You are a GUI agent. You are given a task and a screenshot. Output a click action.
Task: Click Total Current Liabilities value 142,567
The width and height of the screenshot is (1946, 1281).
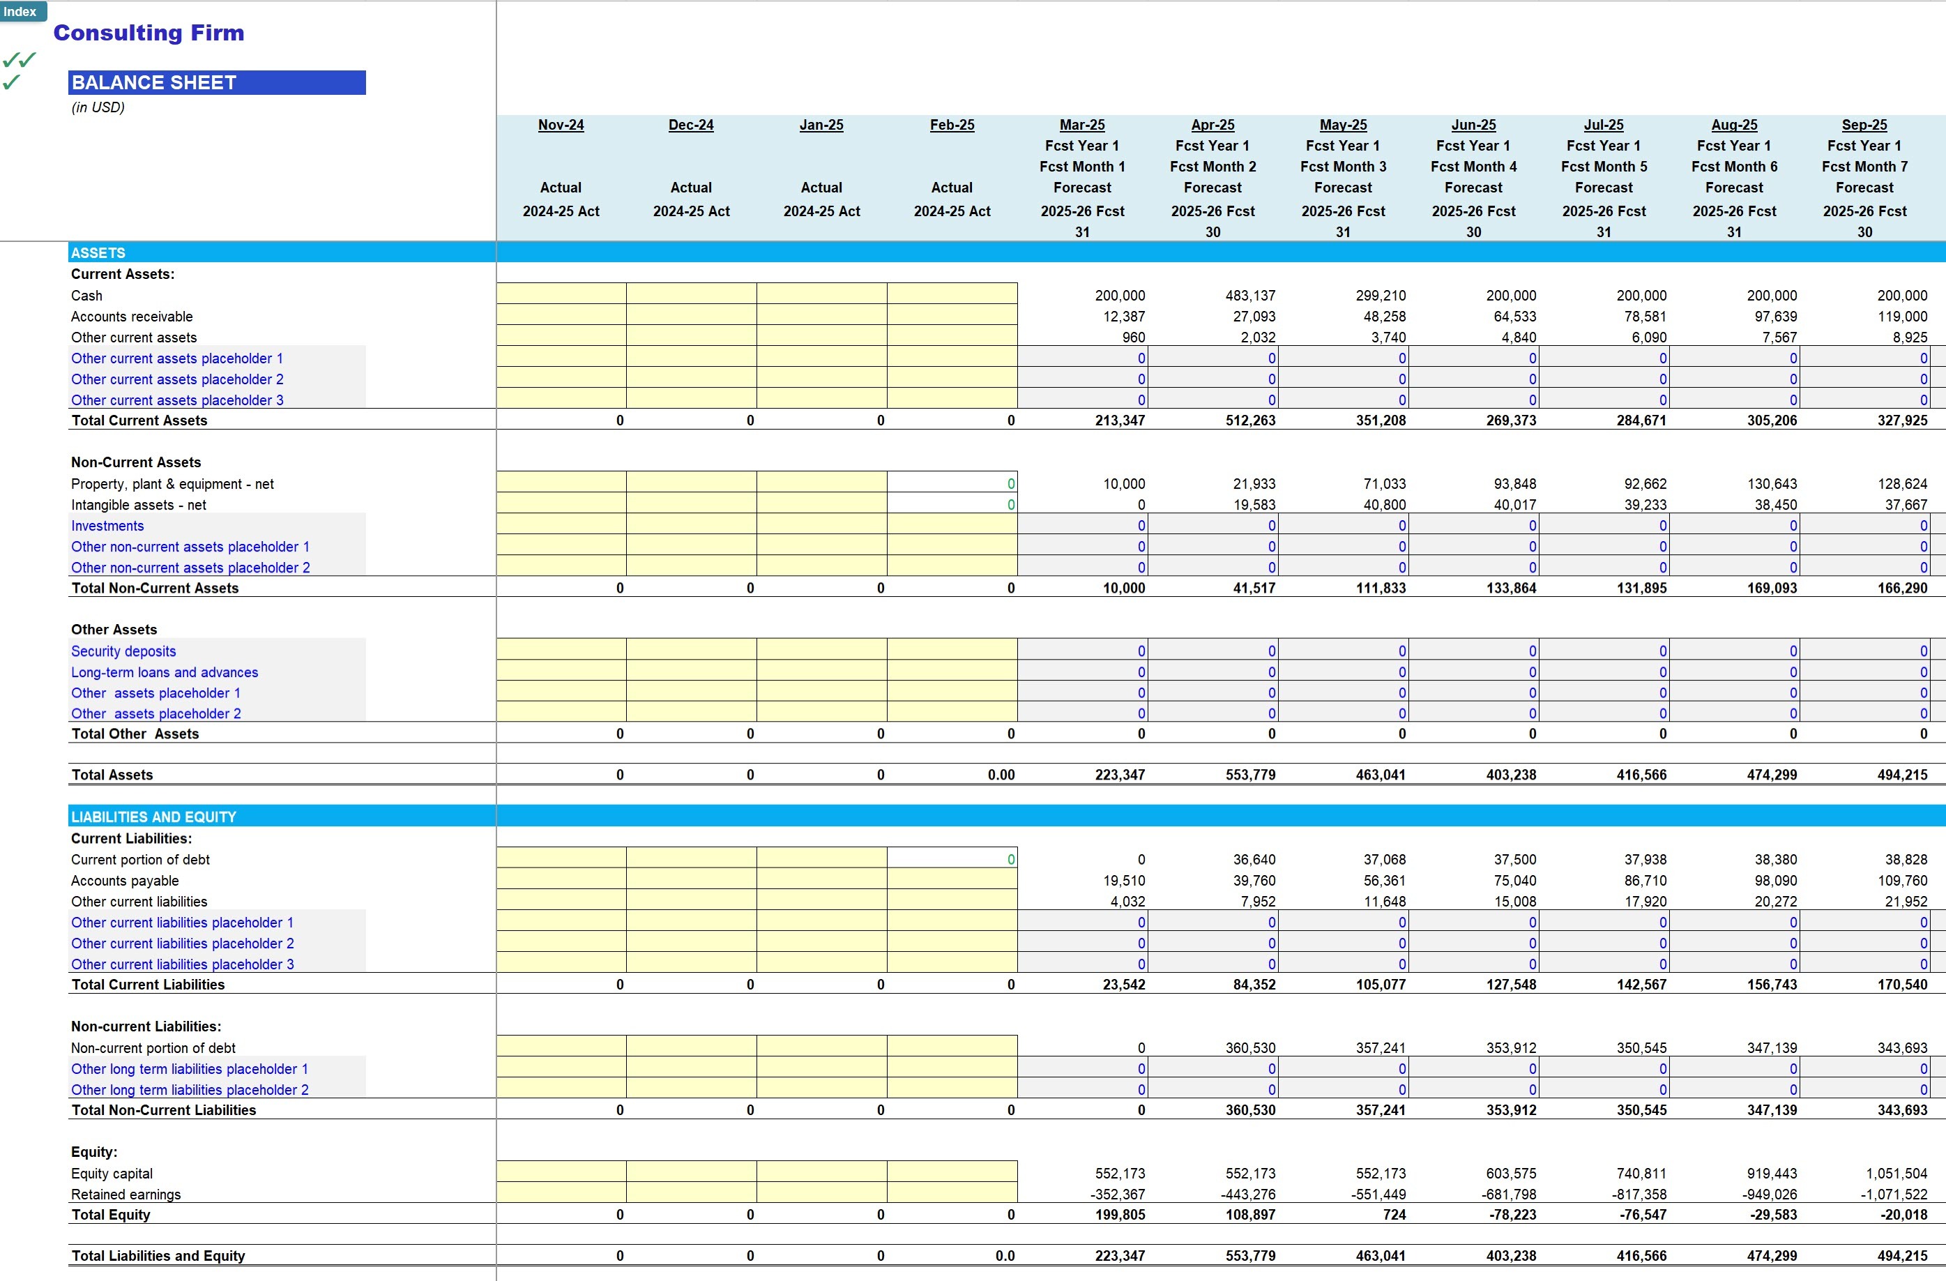pyautogui.click(x=1641, y=985)
